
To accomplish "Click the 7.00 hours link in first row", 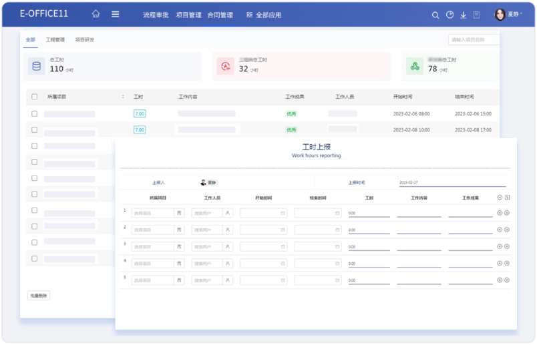I will pyautogui.click(x=140, y=113).
